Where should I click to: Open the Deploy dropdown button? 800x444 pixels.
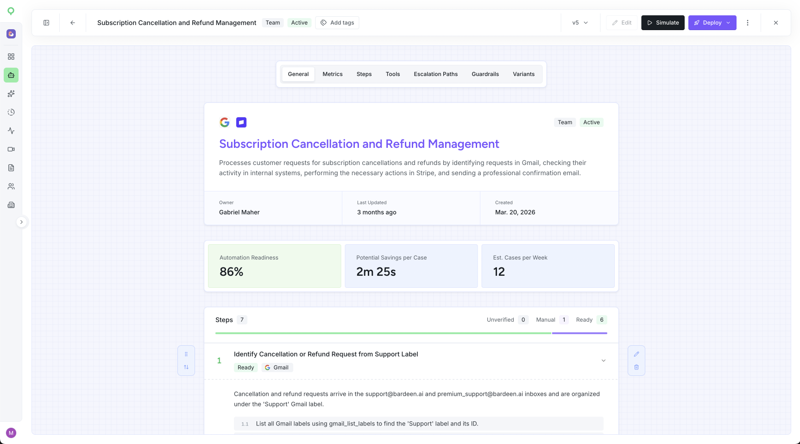click(712, 23)
